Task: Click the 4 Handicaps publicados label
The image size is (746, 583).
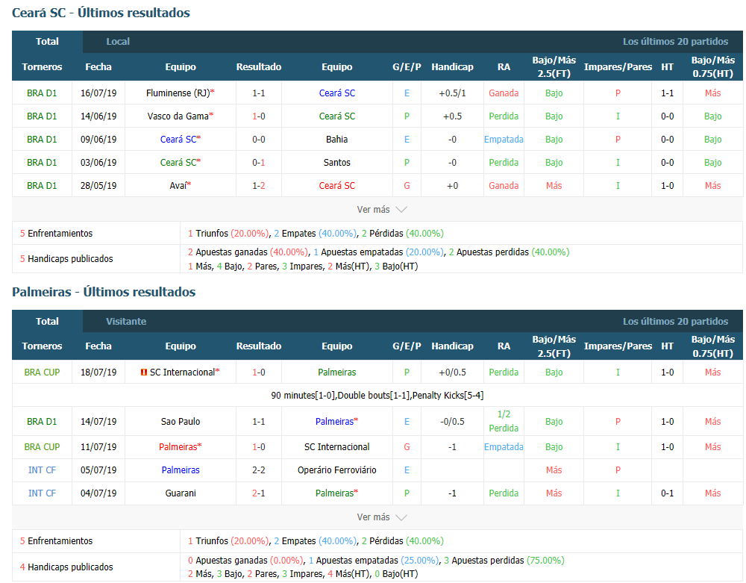Action: click(x=66, y=567)
